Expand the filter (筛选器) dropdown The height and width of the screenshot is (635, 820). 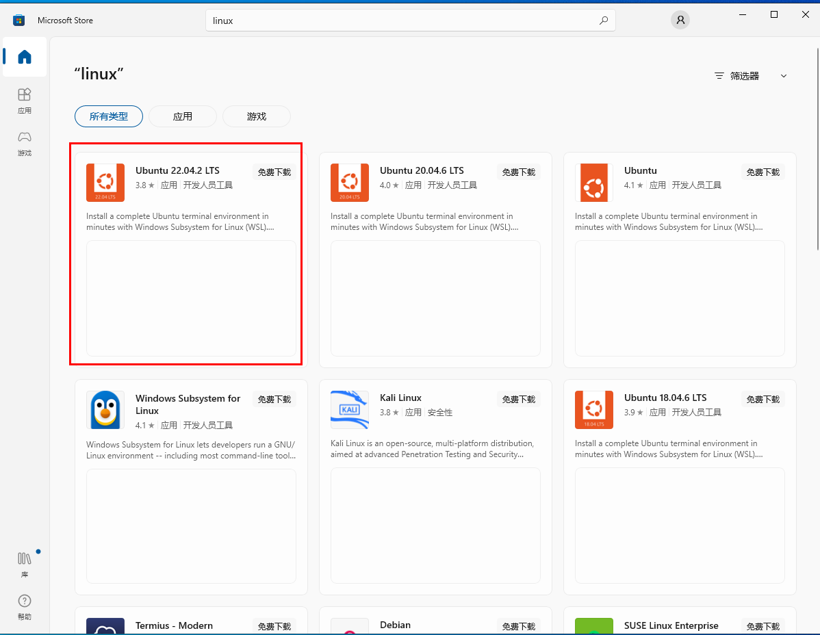[x=751, y=76]
